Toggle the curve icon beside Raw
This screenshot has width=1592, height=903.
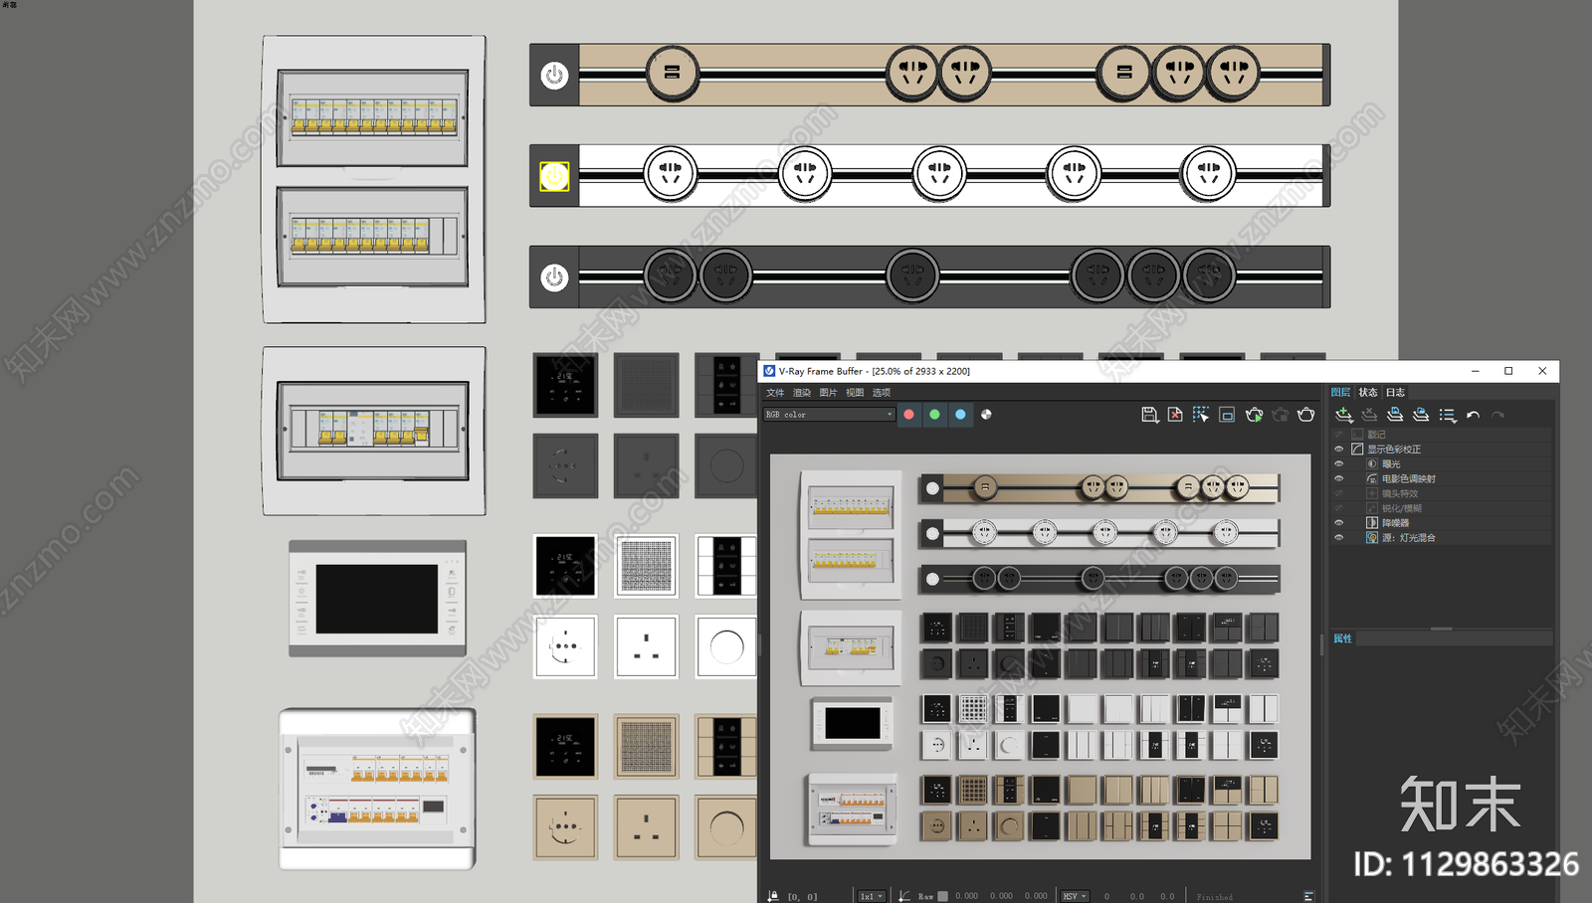point(904,896)
